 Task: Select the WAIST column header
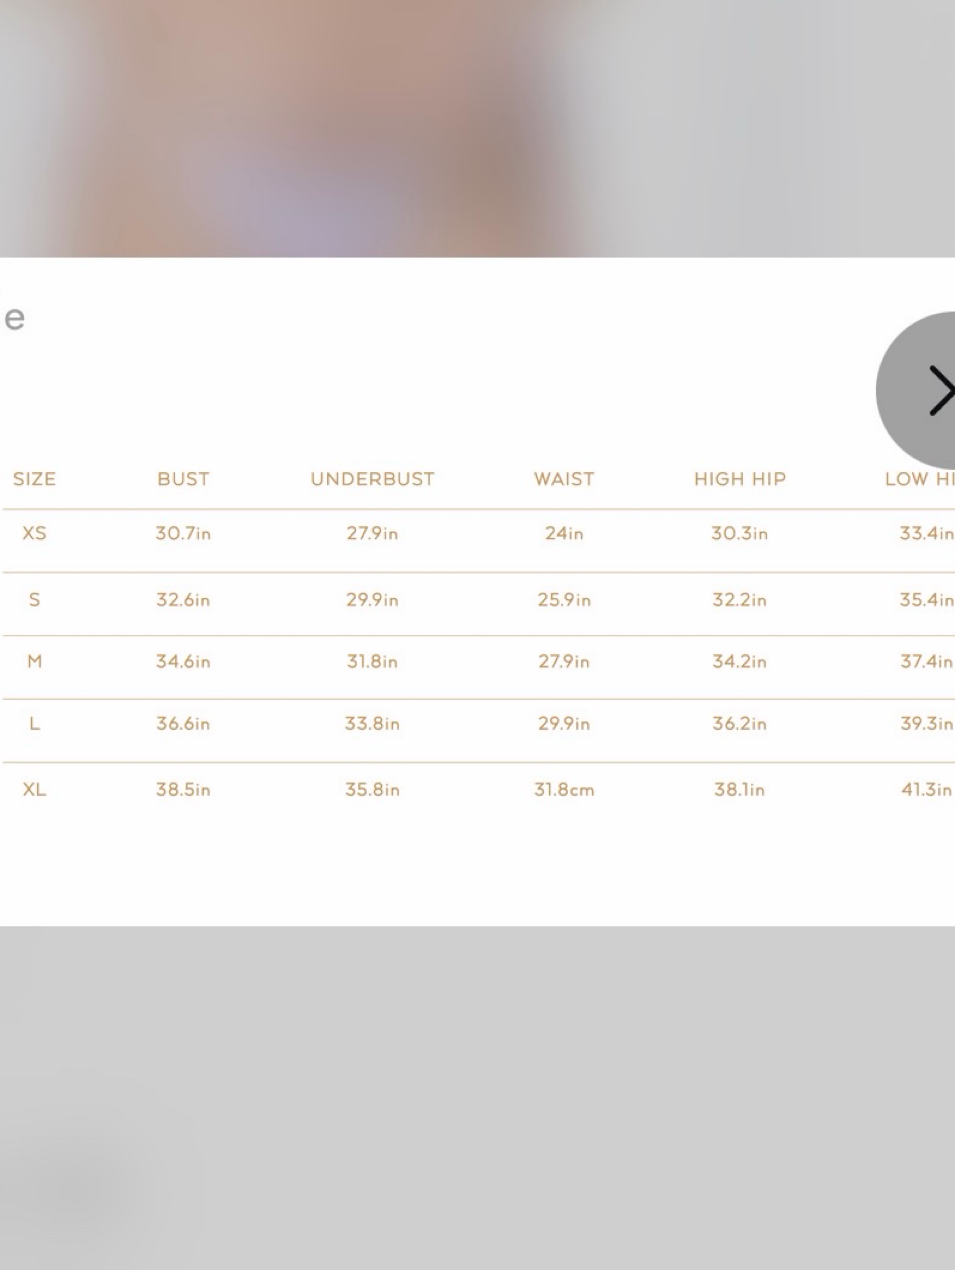(x=564, y=479)
